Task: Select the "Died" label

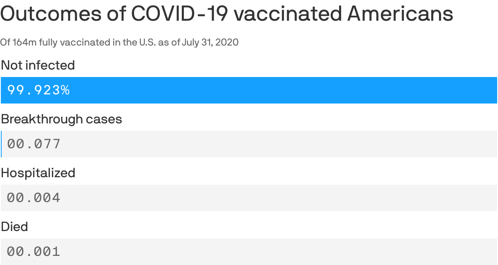Action: [x=15, y=227]
